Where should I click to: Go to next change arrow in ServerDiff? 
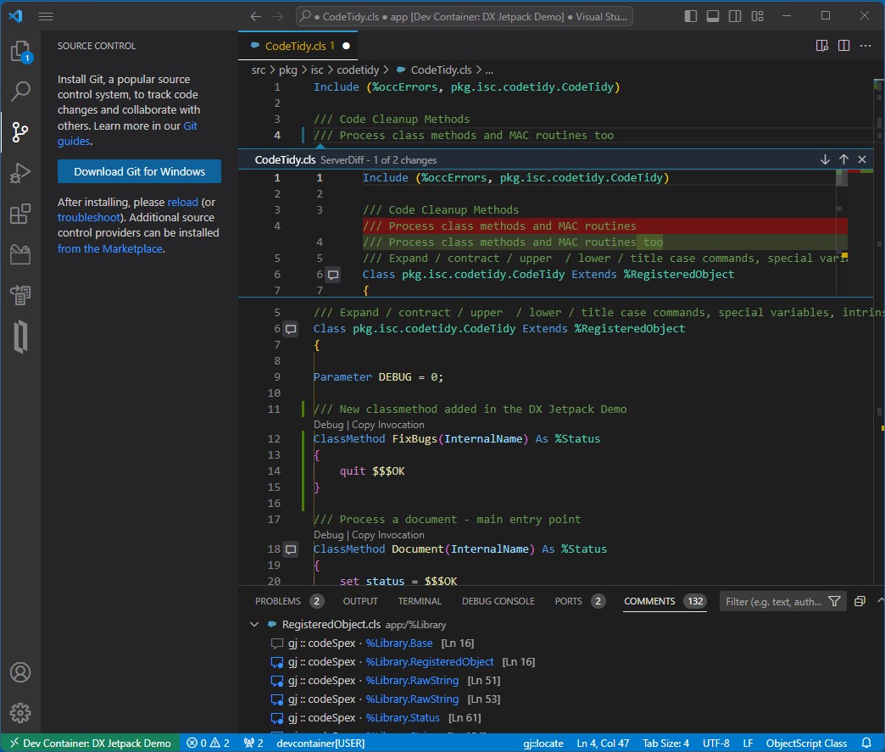point(825,159)
